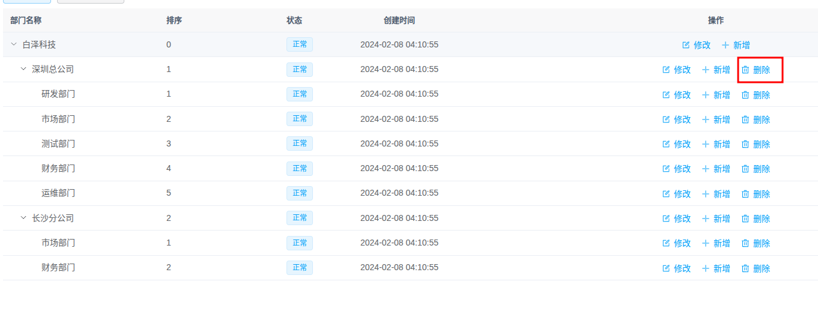Click the edit pencil icon for 测试部门
The image size is (818, 335).
click(x=666, y=144)
